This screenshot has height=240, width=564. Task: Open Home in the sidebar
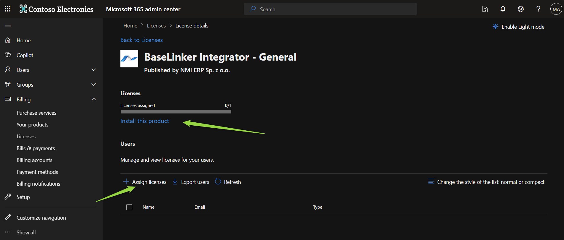[24, 40]
